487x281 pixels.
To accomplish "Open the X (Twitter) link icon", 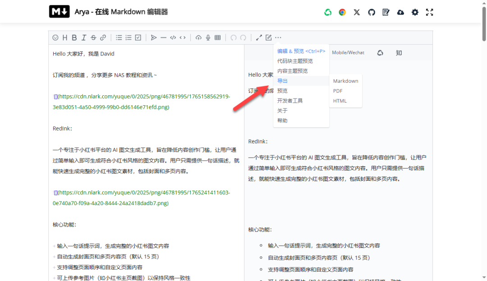I will pyautogui.click(x=357, y=12).
